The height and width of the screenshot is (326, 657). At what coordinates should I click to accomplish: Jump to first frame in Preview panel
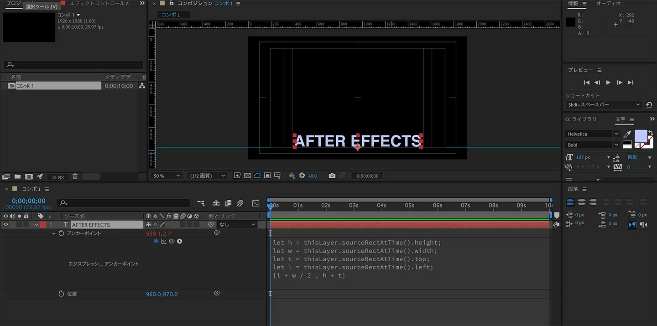(x=587, y=83)
